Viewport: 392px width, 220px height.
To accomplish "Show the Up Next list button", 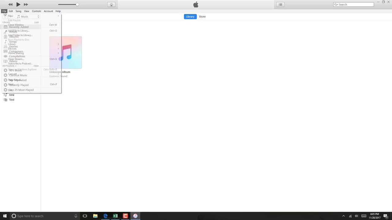I will [280, 5].
